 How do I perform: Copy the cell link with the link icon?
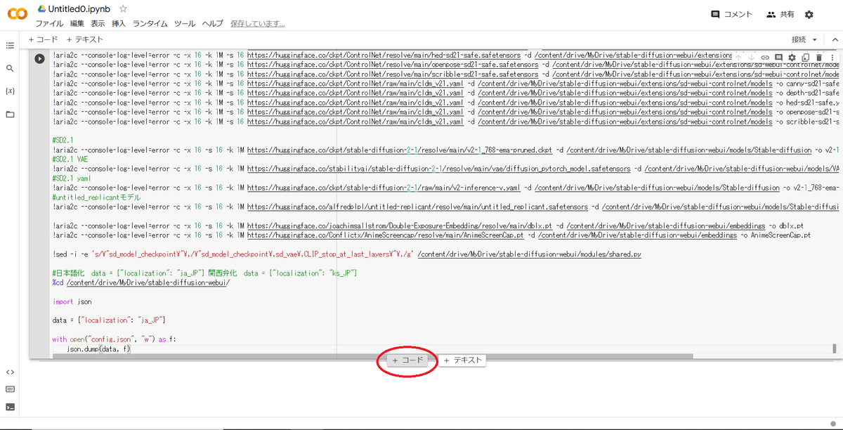coord(765,58)
